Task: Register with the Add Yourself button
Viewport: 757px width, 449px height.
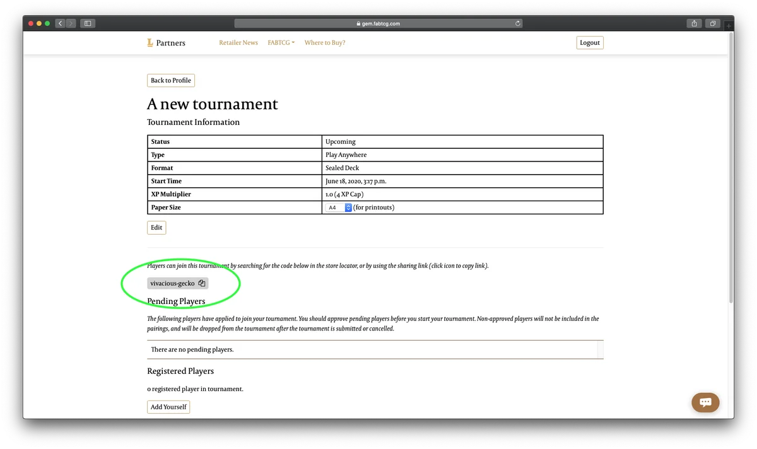Action: tap(168, 407)
